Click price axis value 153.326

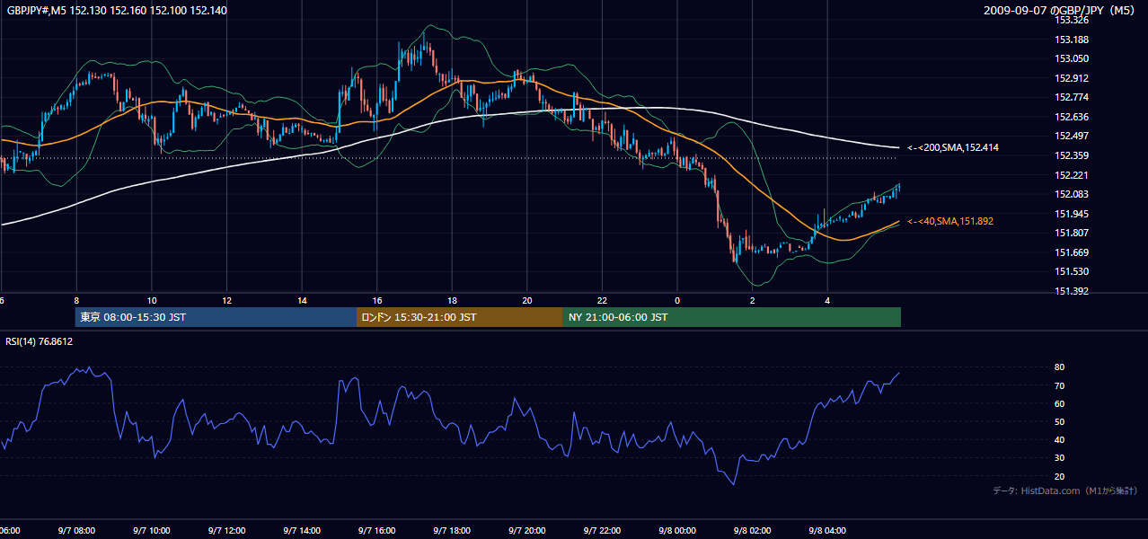coord(1072,20)
